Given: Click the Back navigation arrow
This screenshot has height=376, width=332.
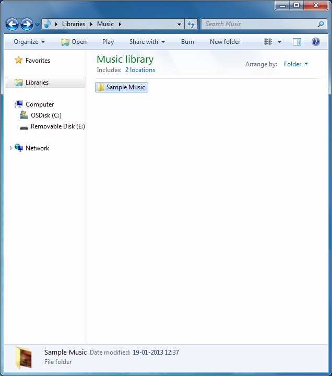Looking at the screenshot, I should click(x=12, y=24).
